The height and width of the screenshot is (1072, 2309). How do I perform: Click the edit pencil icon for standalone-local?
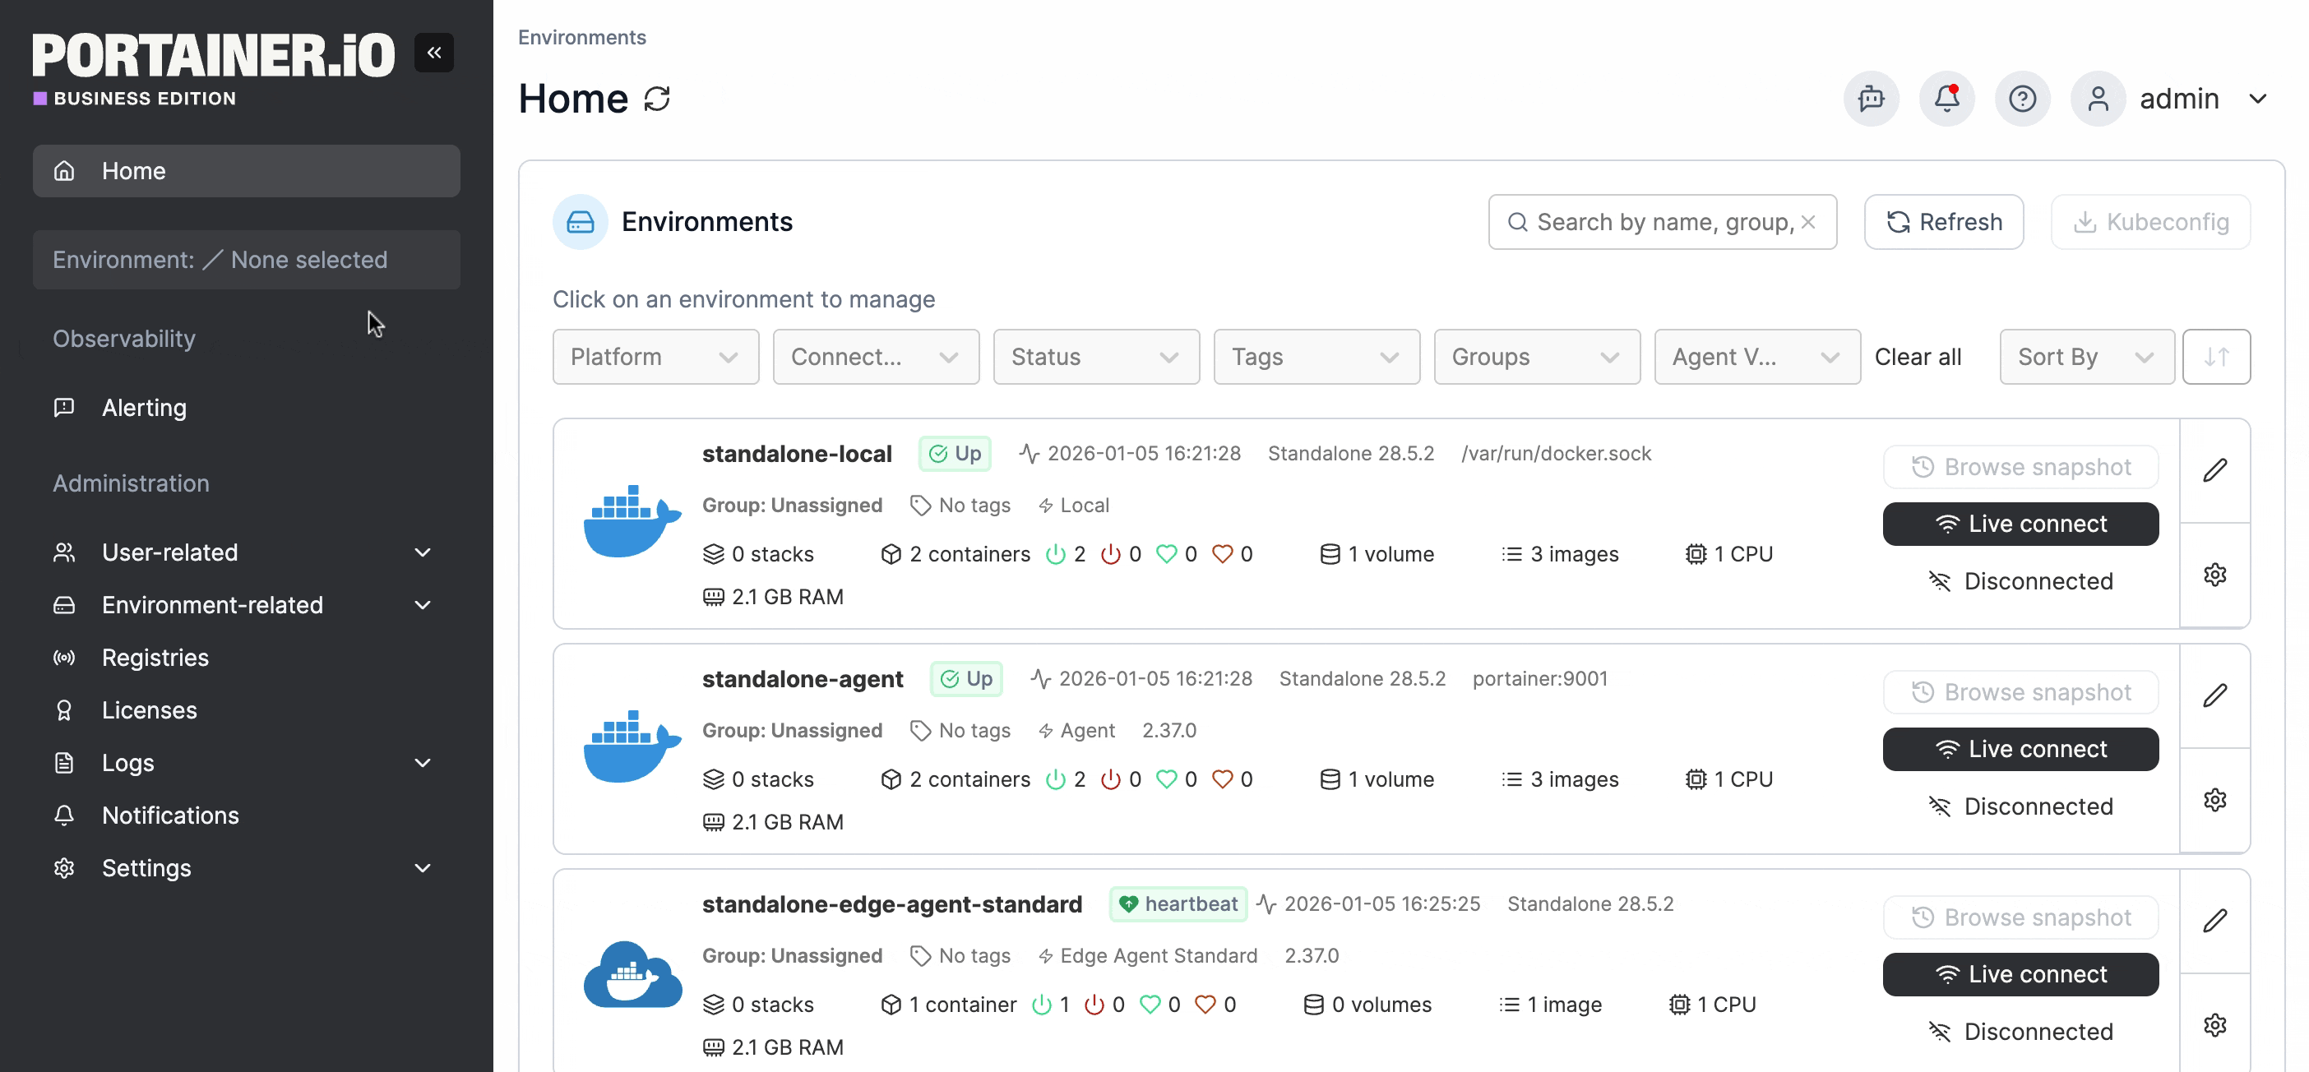tap(2215, 470)
